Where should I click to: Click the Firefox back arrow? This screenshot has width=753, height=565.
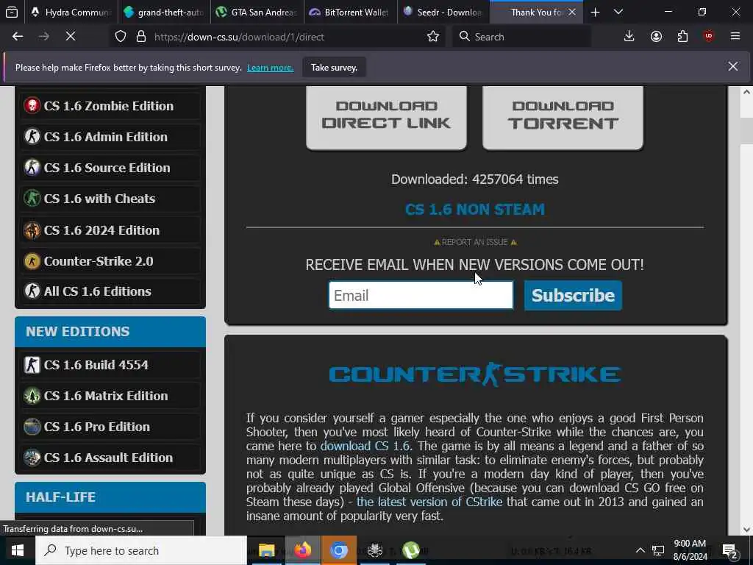(18, 37)
